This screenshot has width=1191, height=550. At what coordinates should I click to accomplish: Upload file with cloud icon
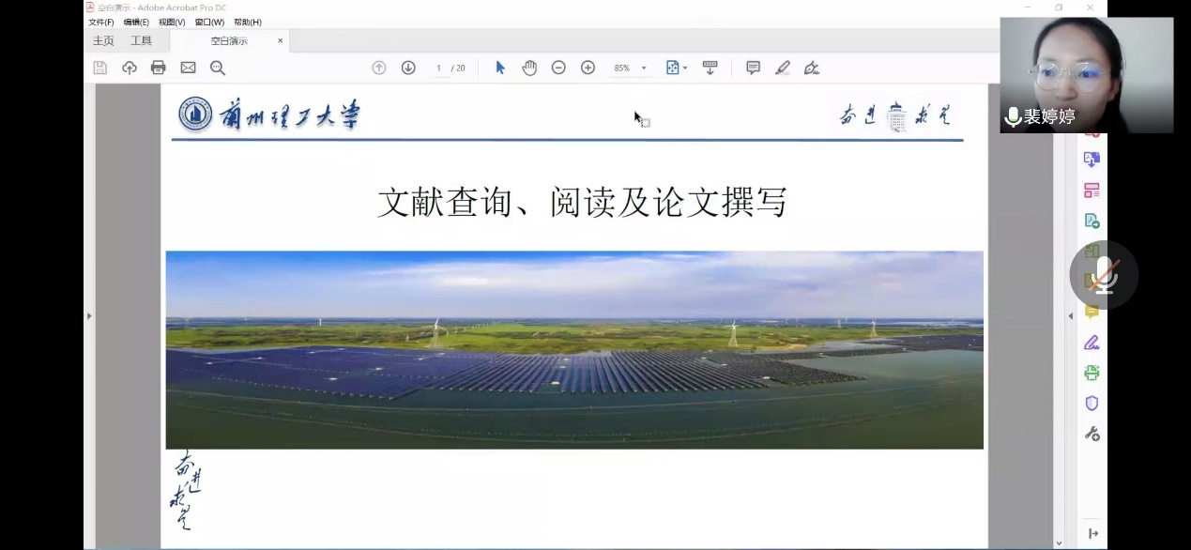tap(130, 68)
